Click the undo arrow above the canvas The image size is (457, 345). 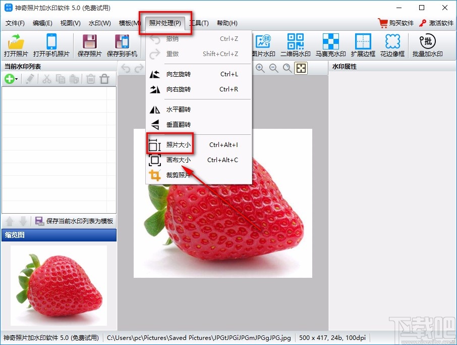pos(126,68)
